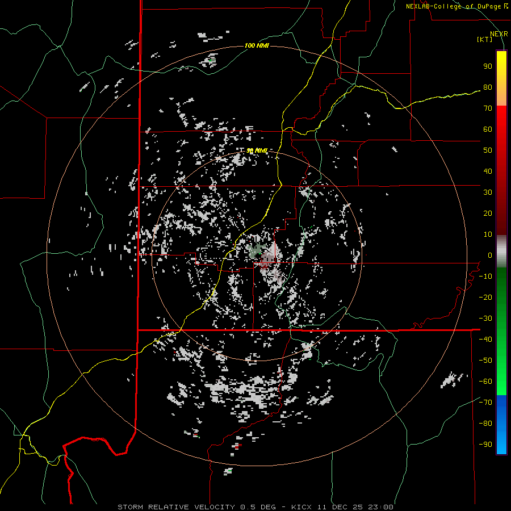Click the -60 scale label
The height and width of the screenshot is (511, 511).
click(485, 382)
